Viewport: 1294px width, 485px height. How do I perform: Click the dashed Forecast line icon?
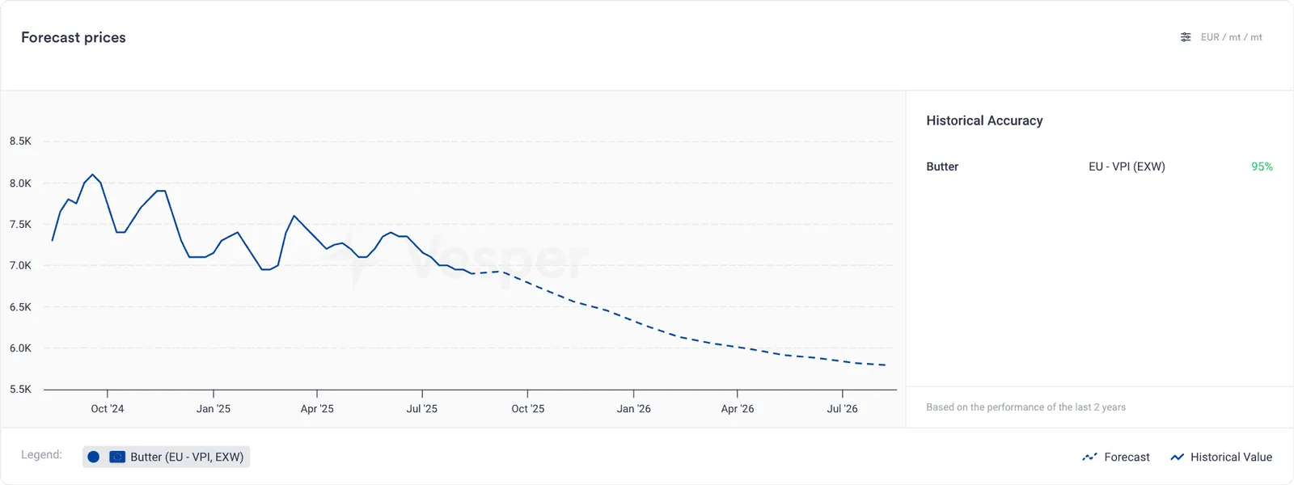pos(1089,458)
